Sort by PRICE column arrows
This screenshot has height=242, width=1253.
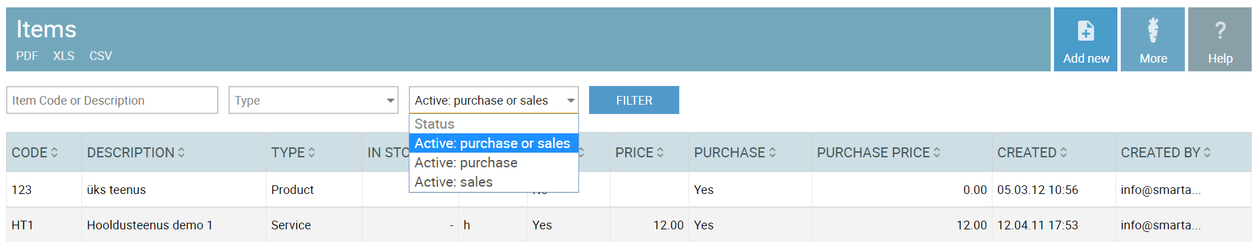click(x=660, y=153)
